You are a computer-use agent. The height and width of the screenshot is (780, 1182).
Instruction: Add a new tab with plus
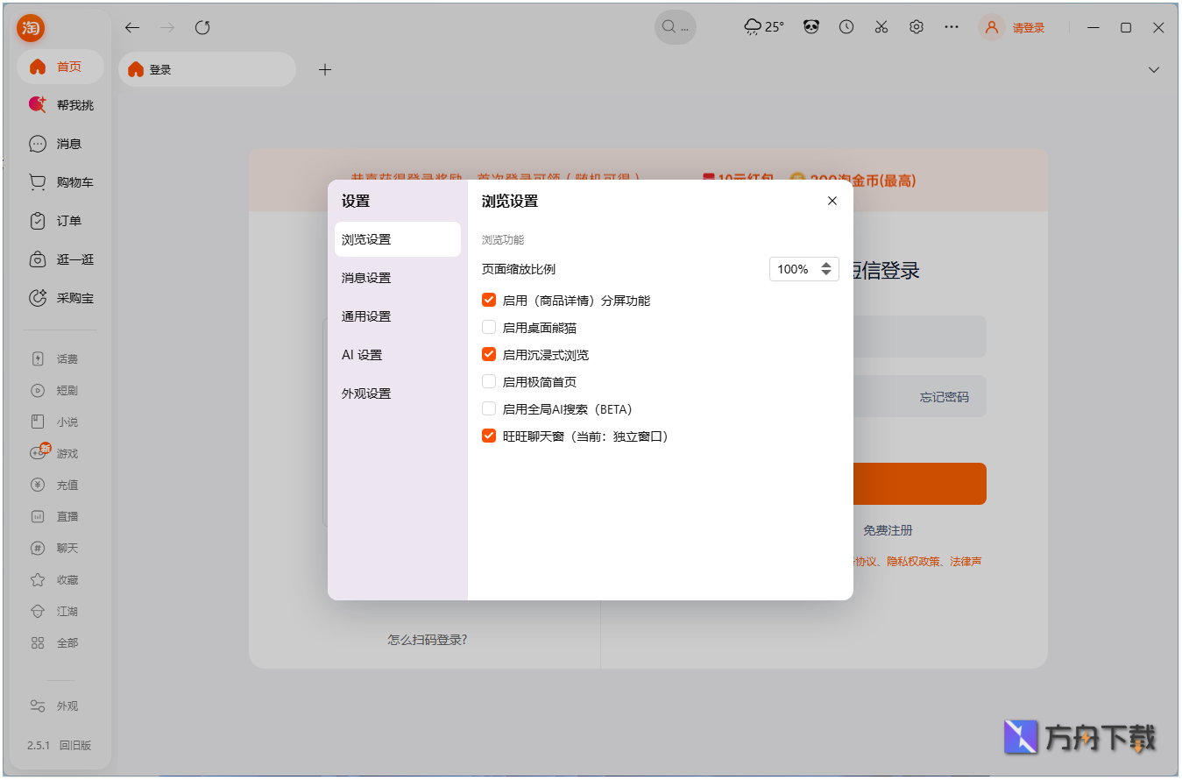click(325, 69)
